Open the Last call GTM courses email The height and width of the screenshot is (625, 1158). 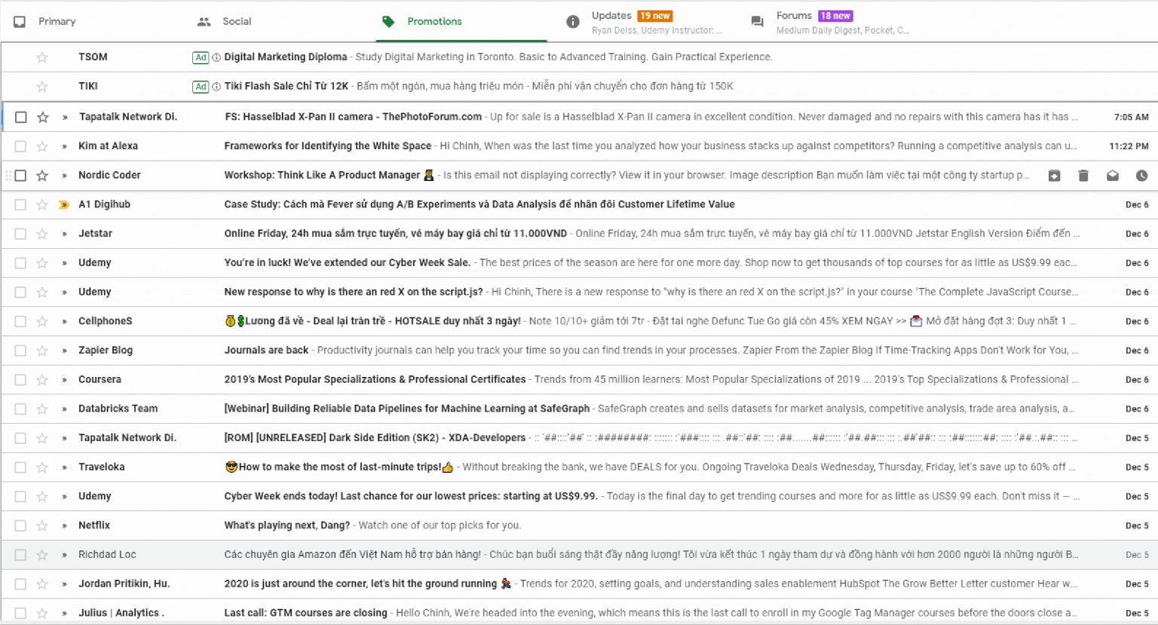579,613
